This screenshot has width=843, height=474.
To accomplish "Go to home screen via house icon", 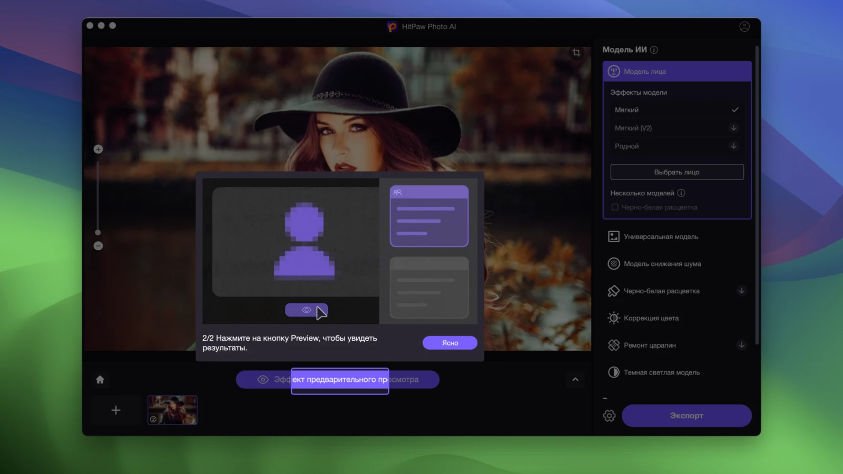I will (x=100, y=380).
